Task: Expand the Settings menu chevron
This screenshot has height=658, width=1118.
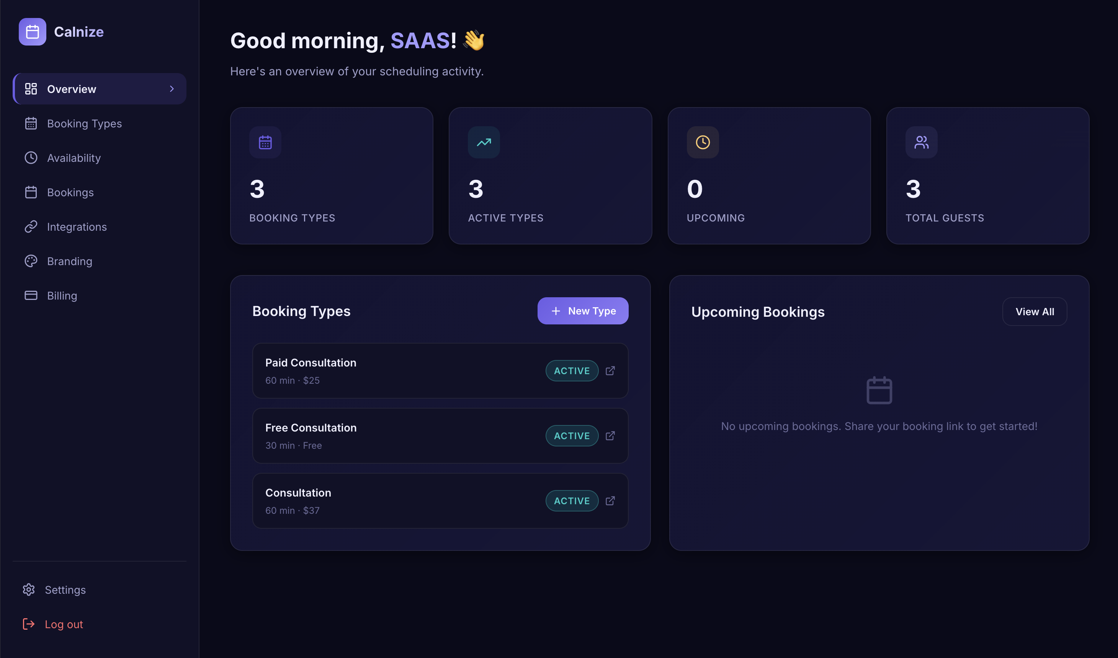Action: tap(172, 590)
